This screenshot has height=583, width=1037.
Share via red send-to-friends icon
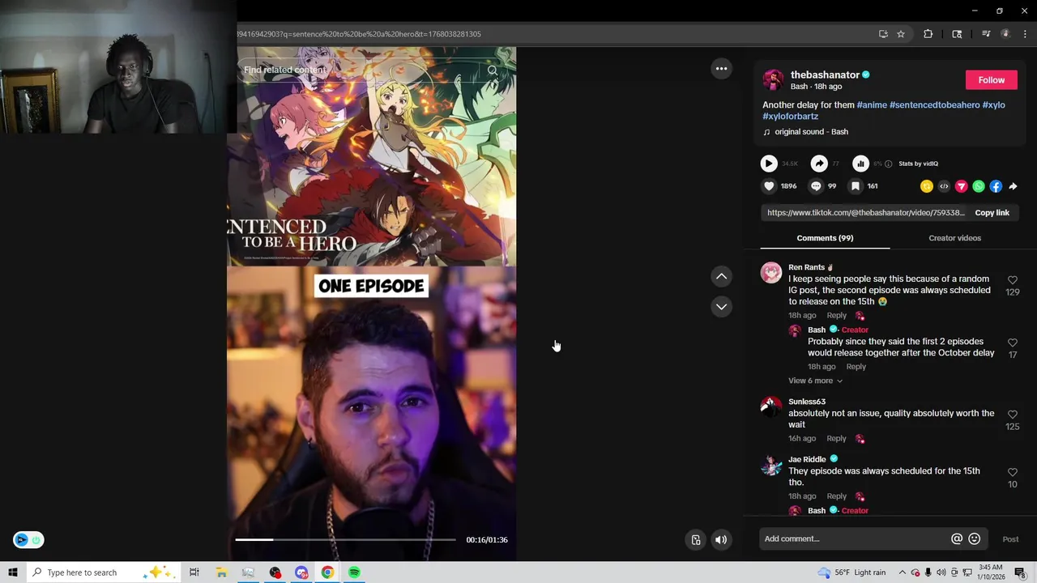coord(962,186)
